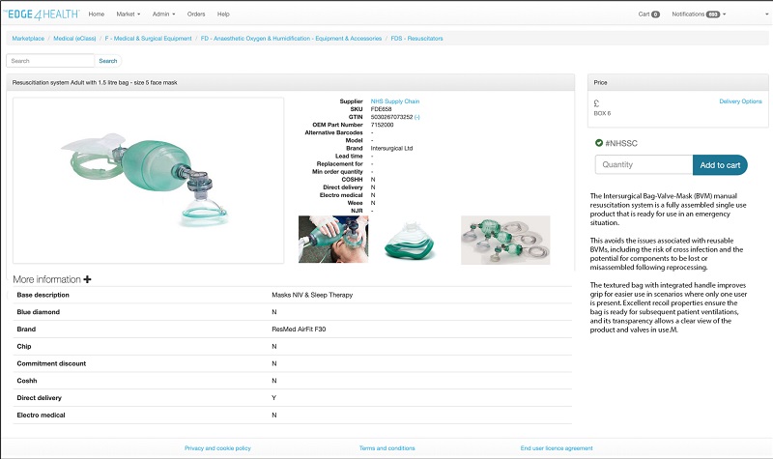Open Terms and conditions link
This screenshot has height=459, width=773.
pos(387,448)
